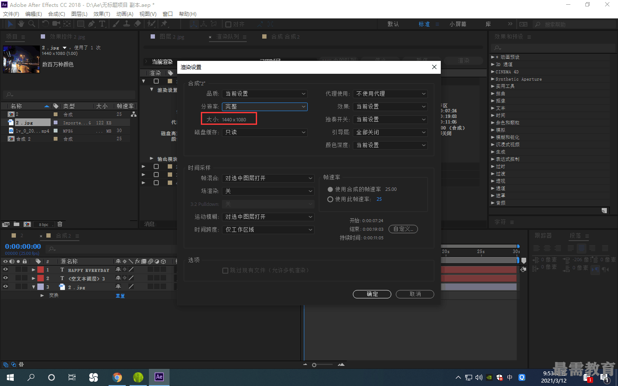Image resolution: width=618 pixels, height=386 pixels.
Task: Open the 窗口 menu
Action: point(168,14)
